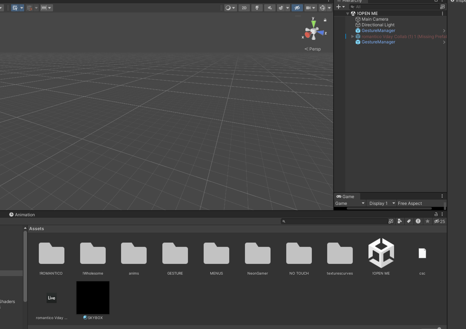
Task: Open the Gizmos dropdown menu
Action: coord(329,8)
